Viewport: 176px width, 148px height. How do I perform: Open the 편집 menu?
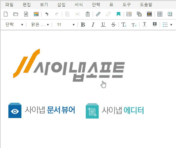[x=27, y=5]
